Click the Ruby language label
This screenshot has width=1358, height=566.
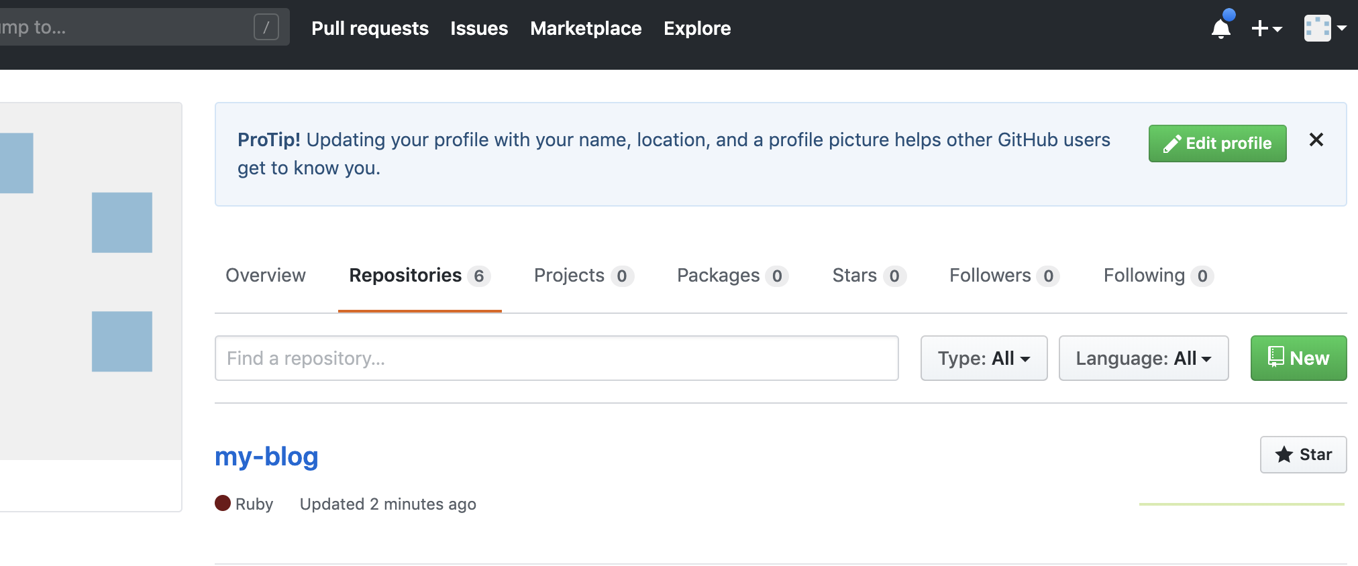coord(254,504)
